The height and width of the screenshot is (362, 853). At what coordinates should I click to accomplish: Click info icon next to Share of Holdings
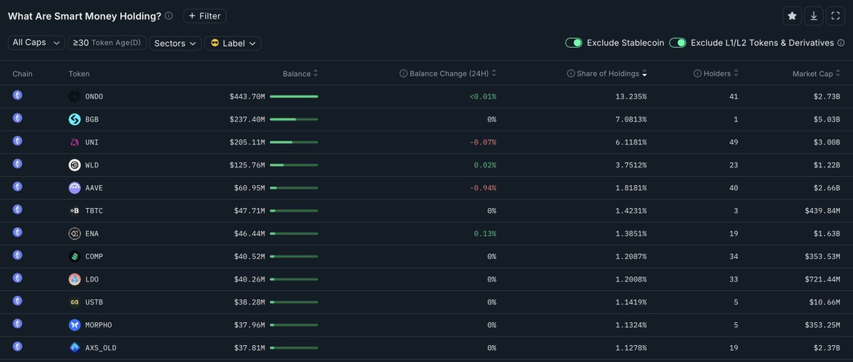pos(571,74)
